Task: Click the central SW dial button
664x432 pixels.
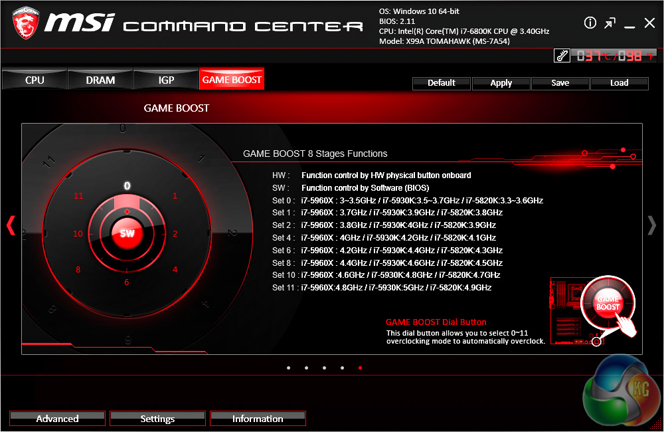Action: pos(127,233)
